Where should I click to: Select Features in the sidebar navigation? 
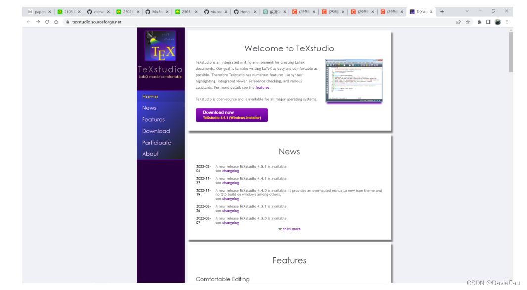click(153, 119)
